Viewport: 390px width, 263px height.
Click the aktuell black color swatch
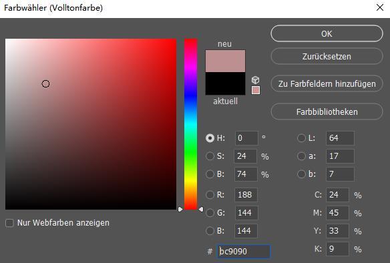pyautogui.click(x=225, y=83)
